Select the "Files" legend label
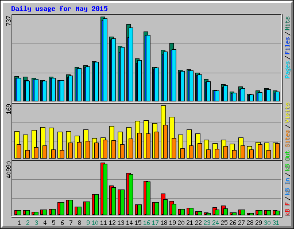Screen dimensions: 294x229 [288, 45]
